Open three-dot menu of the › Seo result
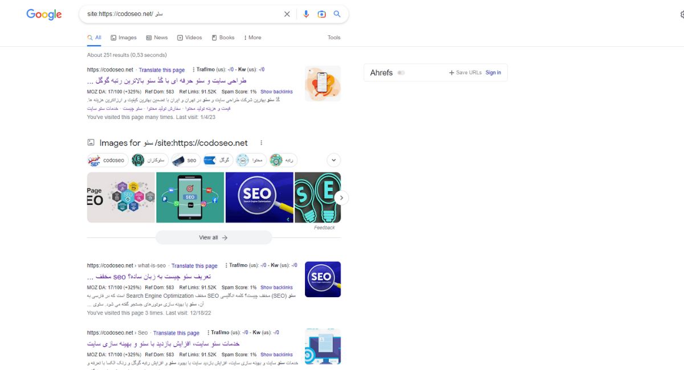The height and width of the screenshot is (370, 684). tap(208, 332)
